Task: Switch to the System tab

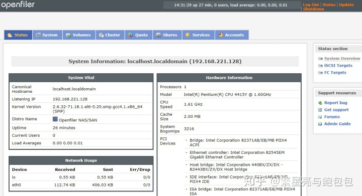Action: click(x=47, y=35)
